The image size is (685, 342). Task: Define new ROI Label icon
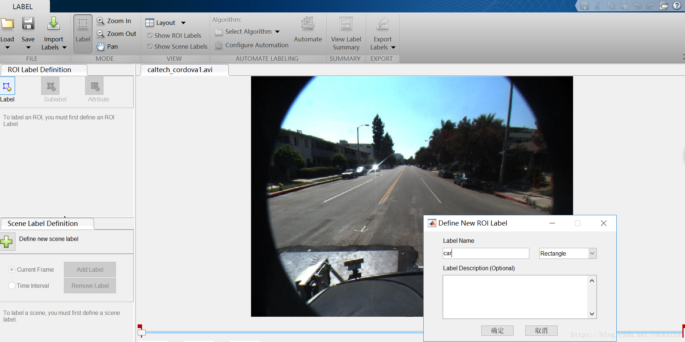[x=7, y=87]
